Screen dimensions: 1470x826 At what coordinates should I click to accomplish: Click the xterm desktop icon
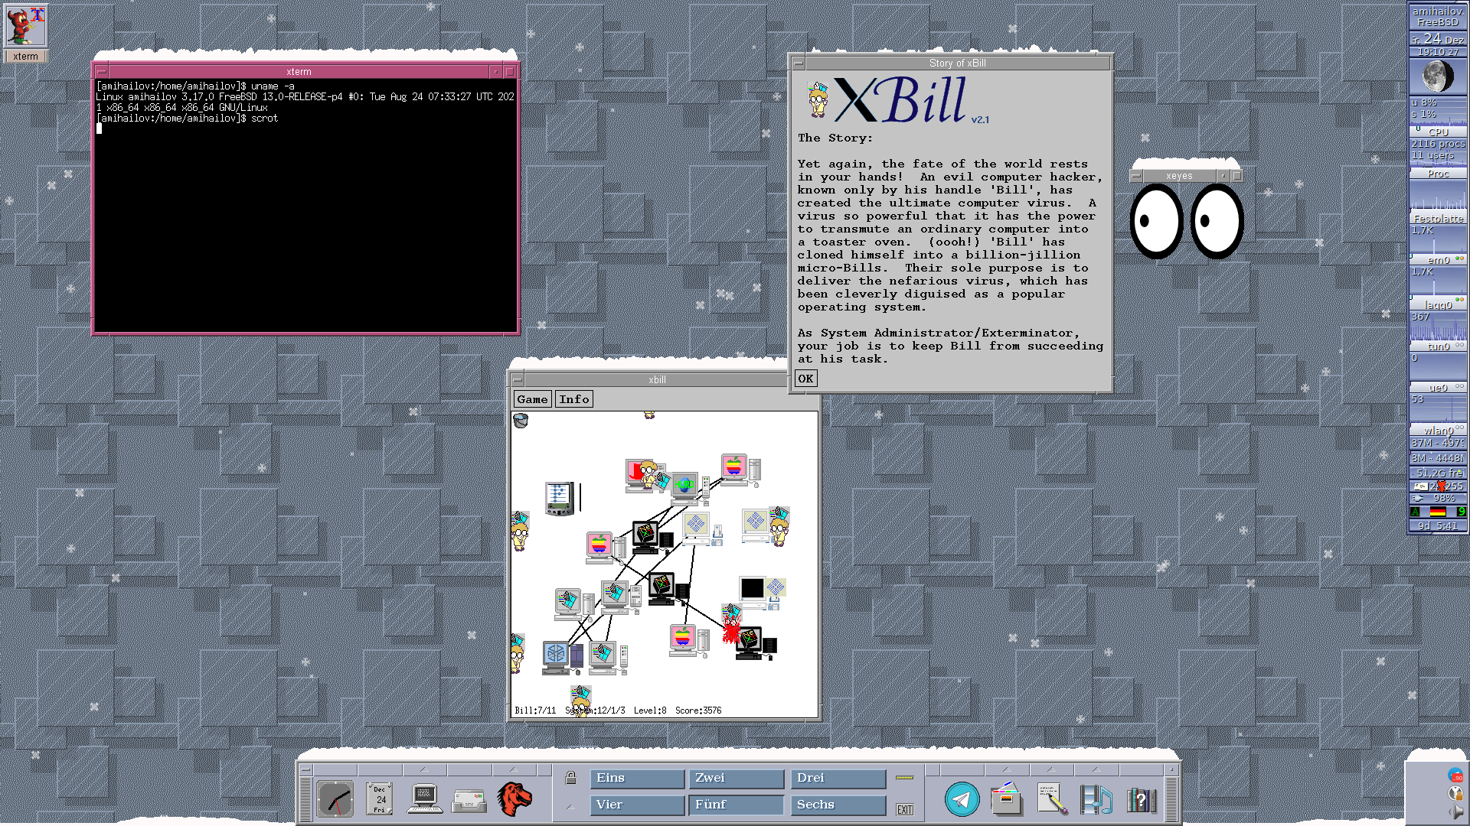click(25, 34)
